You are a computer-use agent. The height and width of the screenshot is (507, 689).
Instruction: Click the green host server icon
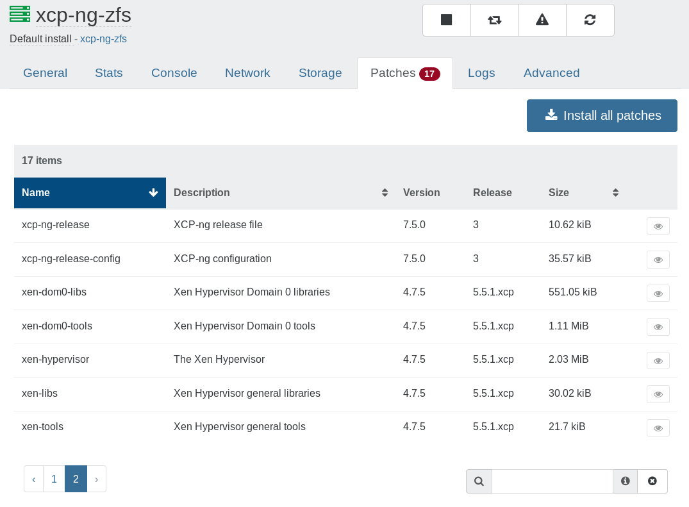tap(20, 14)
